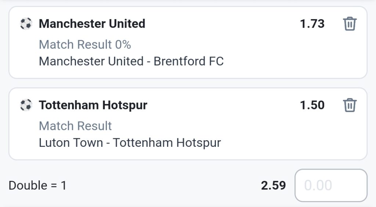
Task: Click the Luton Town team name
Action: point(71,143)
